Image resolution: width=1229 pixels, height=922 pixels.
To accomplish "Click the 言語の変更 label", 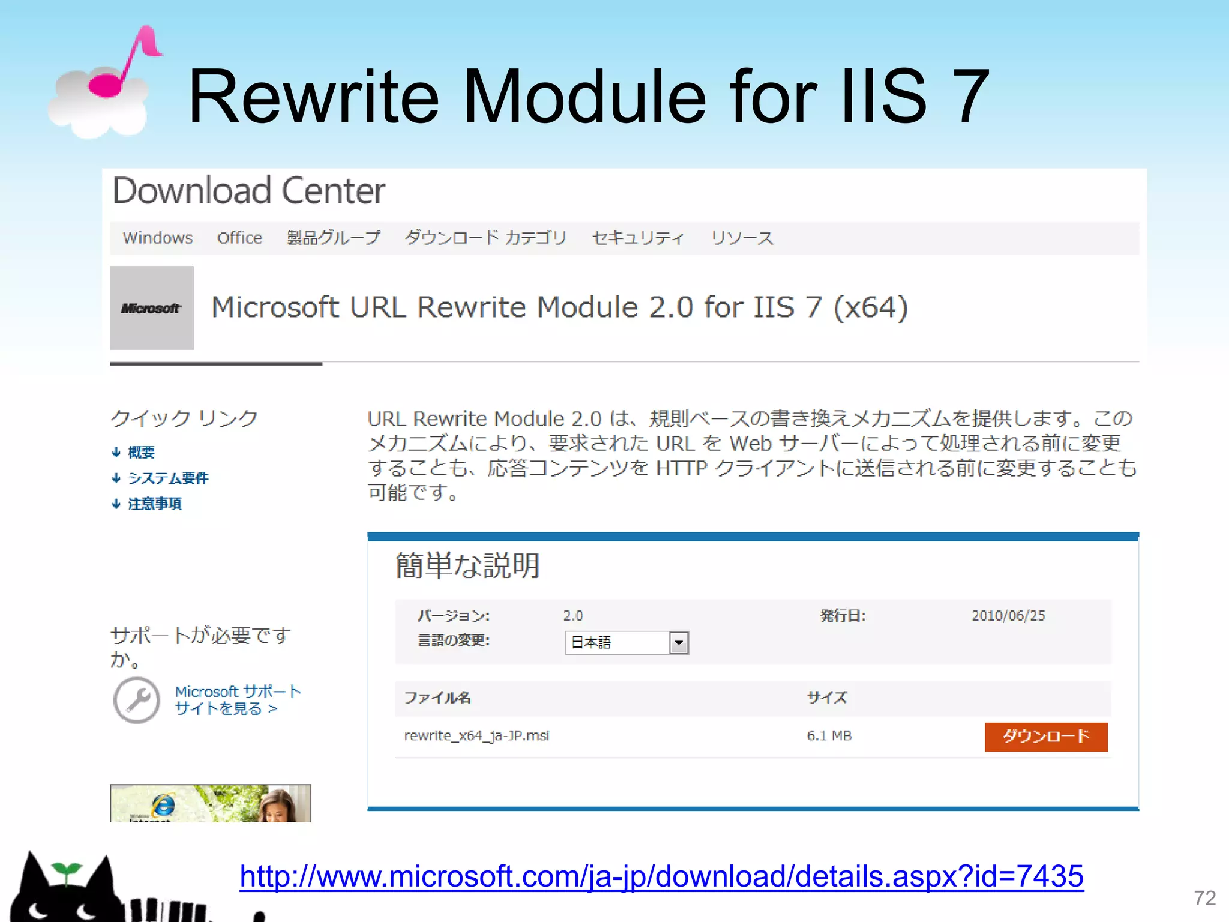I will click(x=454, y=641).
